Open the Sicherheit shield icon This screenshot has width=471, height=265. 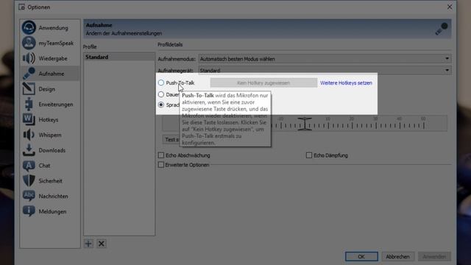click(29, 181)
